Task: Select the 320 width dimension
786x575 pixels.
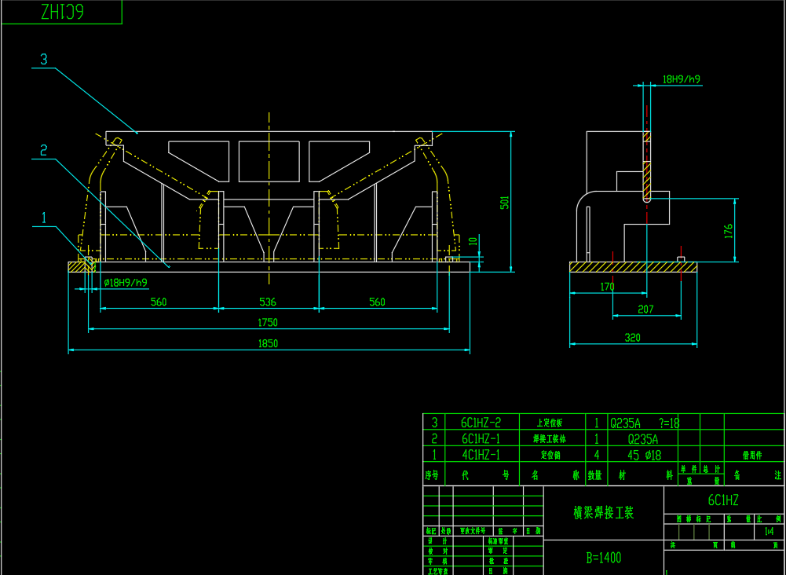Action: (x=632, y=338)
